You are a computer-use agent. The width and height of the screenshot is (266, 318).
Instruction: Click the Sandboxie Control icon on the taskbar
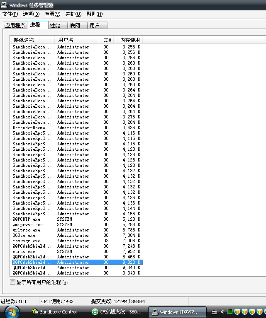click(35, 311)
